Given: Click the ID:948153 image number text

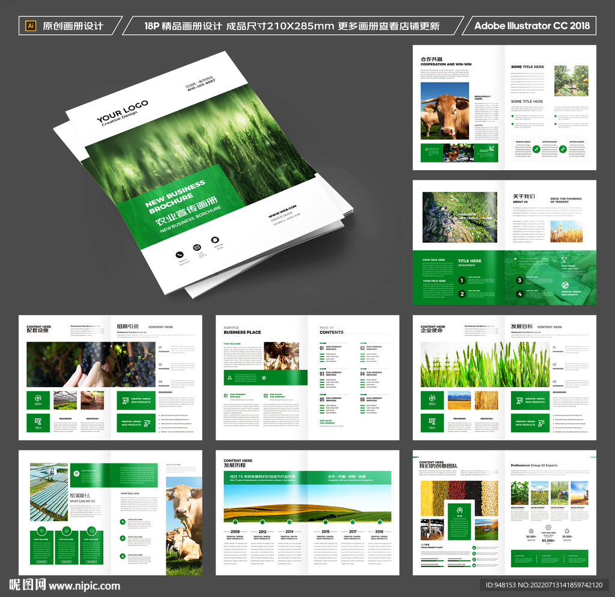Looking at the screenshot, I should point(544,585).
